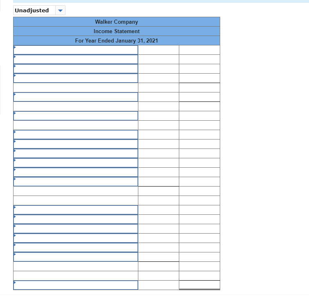The image size is (309, 297).
Task: Click the Income Statement header row
Action: [117, 32]
